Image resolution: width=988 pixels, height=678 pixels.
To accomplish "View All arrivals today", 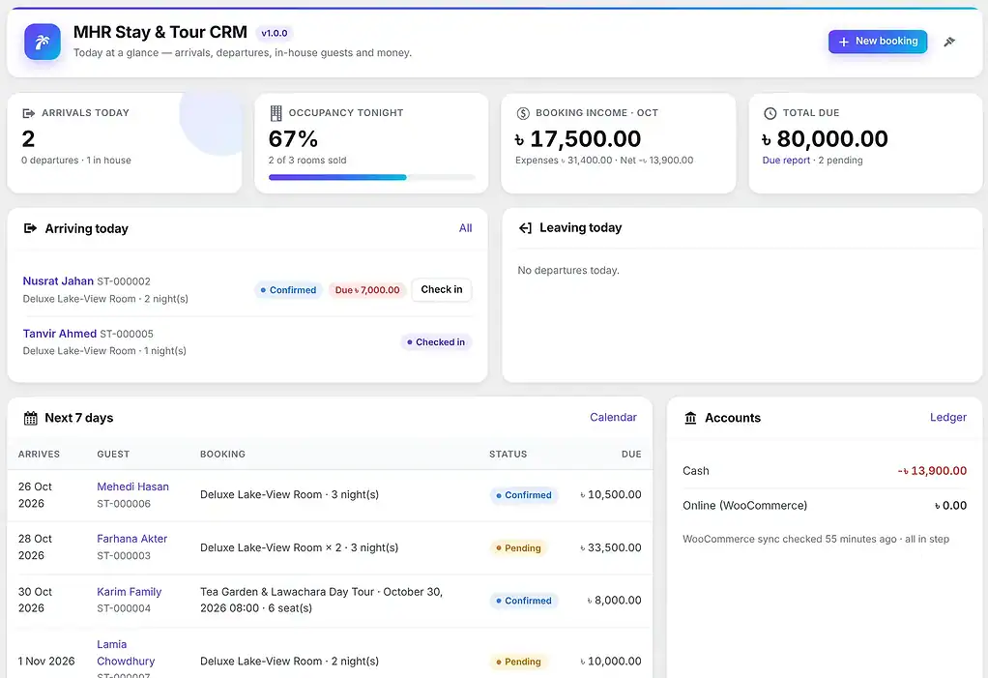I will coord(465,228).
